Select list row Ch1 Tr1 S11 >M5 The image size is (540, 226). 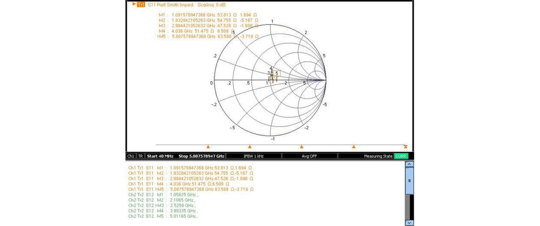tap(191, 190)
